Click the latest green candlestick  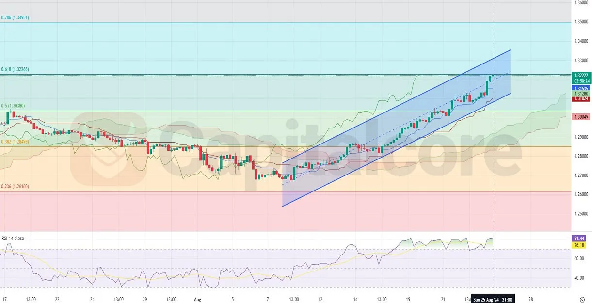490,78
